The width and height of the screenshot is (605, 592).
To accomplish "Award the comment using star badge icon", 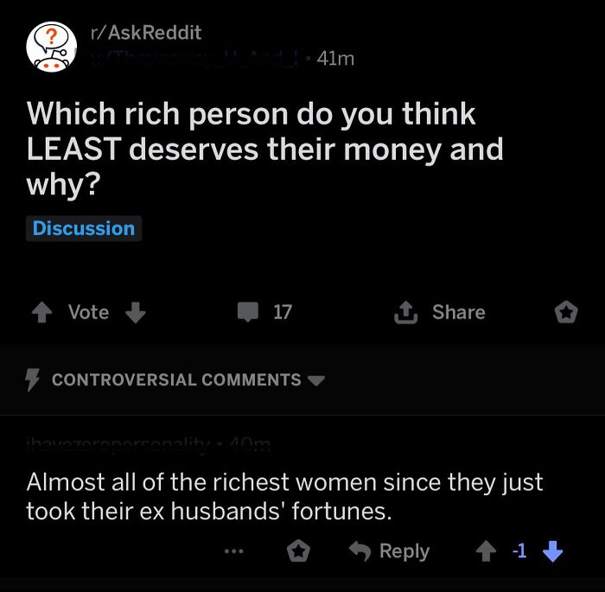I will click(x=298, y=551).
